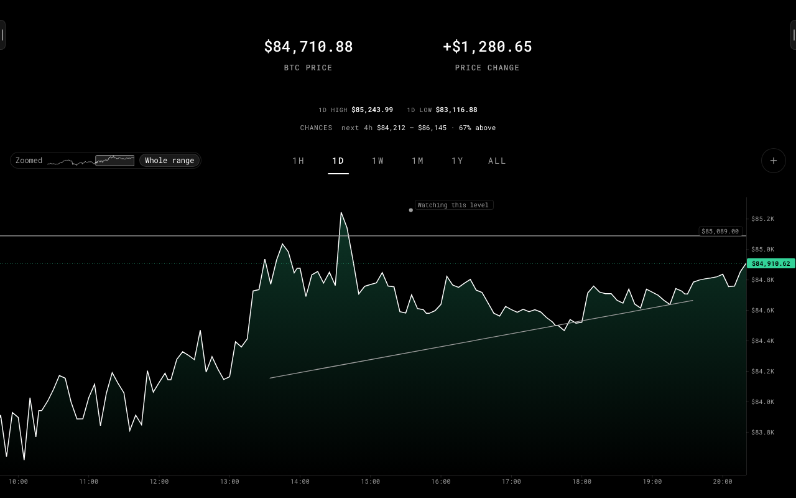This screenshot has width=796, height=498.
Task: Click the price change +$1,280.65
Action: 488,47
